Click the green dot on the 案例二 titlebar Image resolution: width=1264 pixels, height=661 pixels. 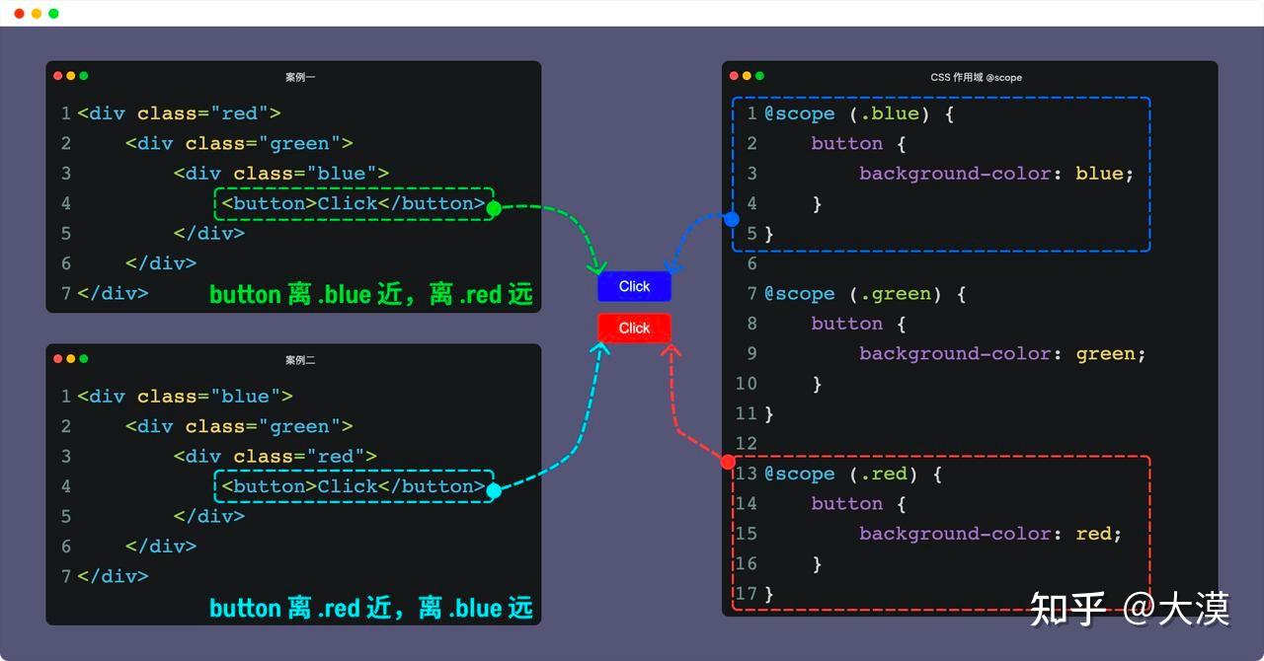(x=83, y=358)
